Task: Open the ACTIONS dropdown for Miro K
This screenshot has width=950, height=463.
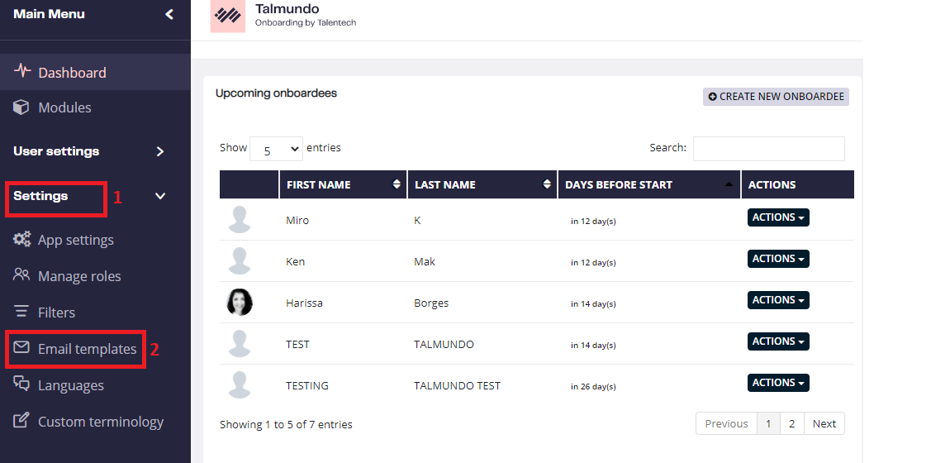Action: (778, 217)
